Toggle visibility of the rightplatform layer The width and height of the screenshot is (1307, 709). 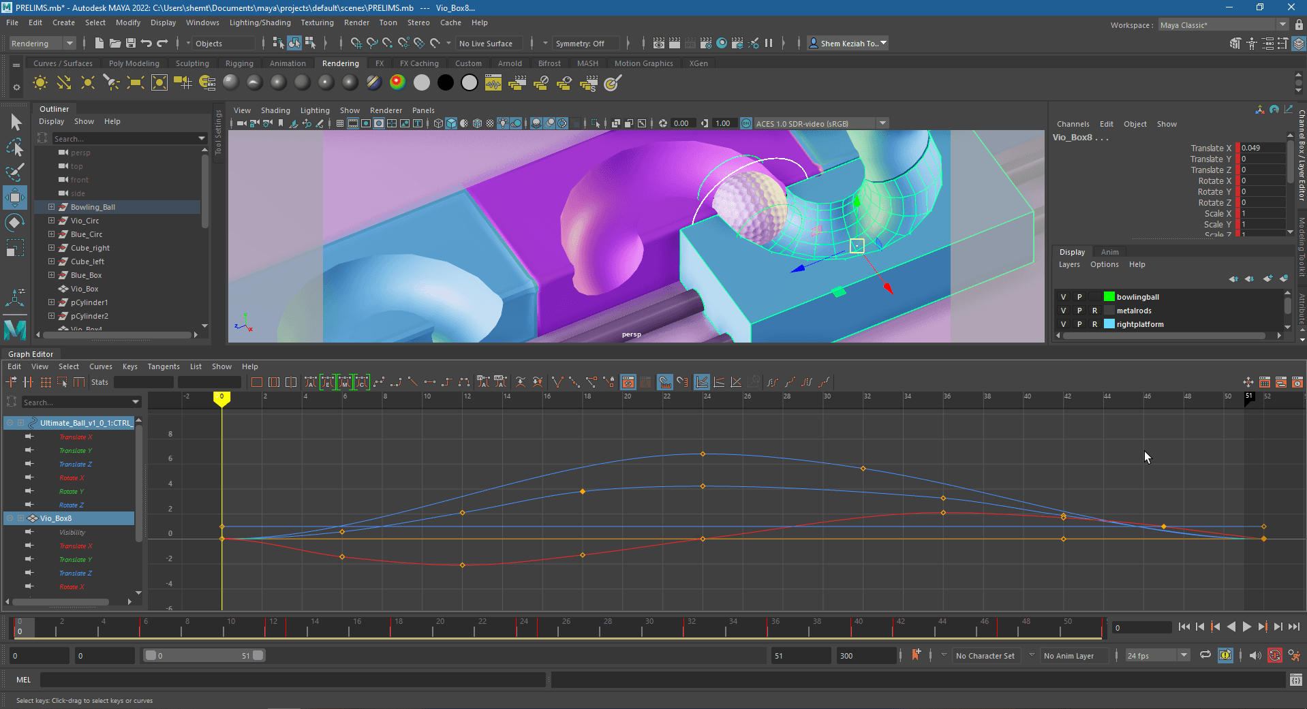point(1063,324)
